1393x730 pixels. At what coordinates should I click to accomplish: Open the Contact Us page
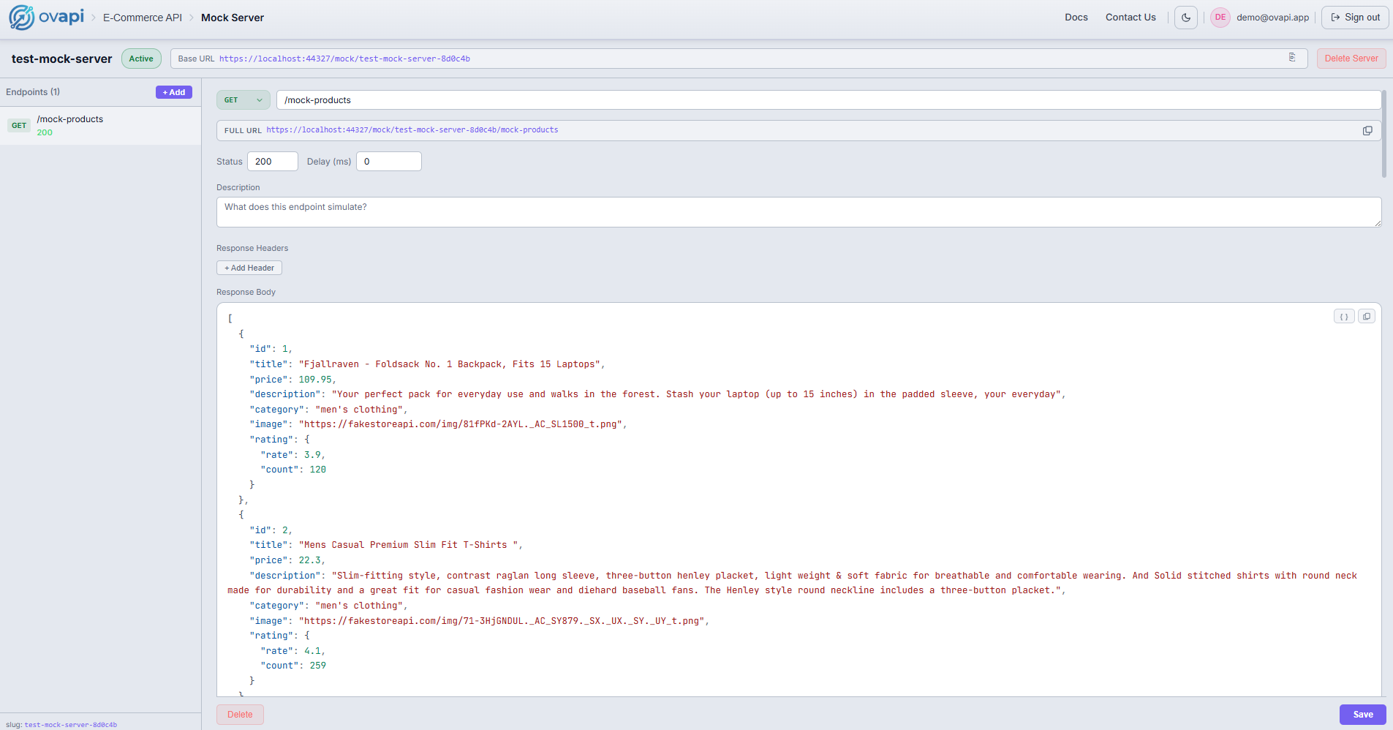click(x=1130, y=17)
